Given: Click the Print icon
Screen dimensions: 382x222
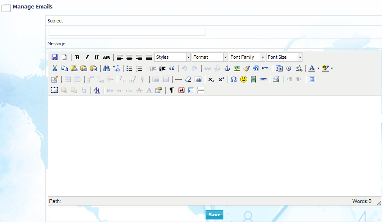Looking at the screenshot, I should pos(276,79).
